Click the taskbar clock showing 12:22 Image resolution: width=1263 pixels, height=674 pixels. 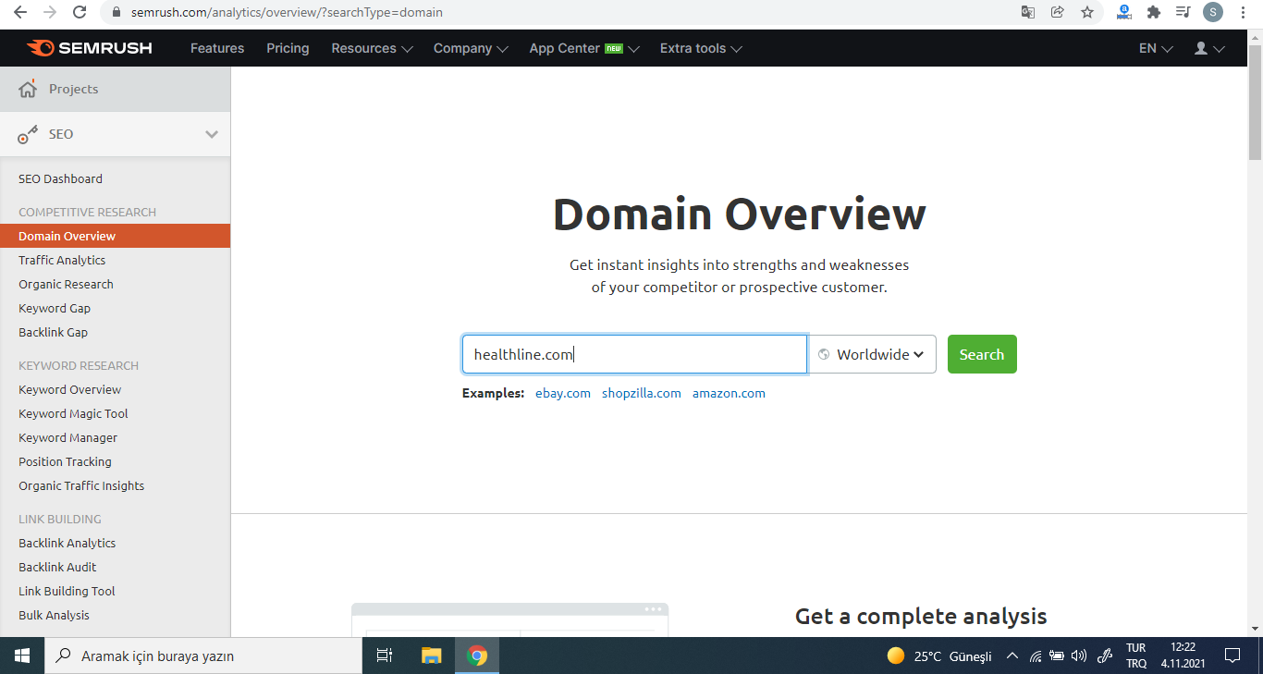(1183, 656)
